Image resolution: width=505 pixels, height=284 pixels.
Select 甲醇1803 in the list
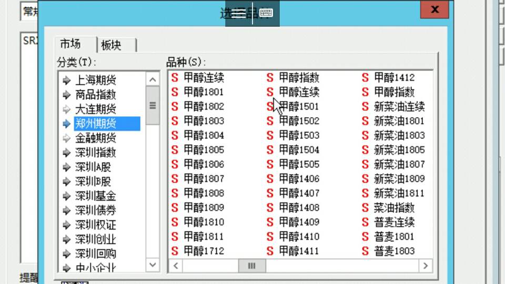pos(204,121)
